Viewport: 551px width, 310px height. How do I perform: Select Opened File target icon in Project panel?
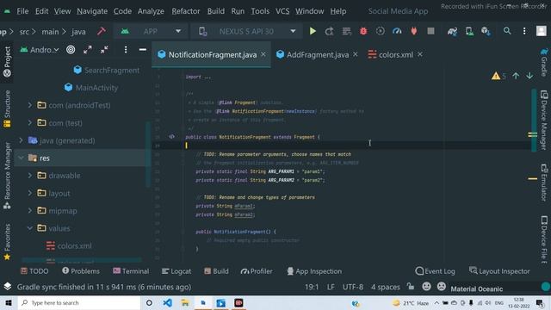point(71,50)
